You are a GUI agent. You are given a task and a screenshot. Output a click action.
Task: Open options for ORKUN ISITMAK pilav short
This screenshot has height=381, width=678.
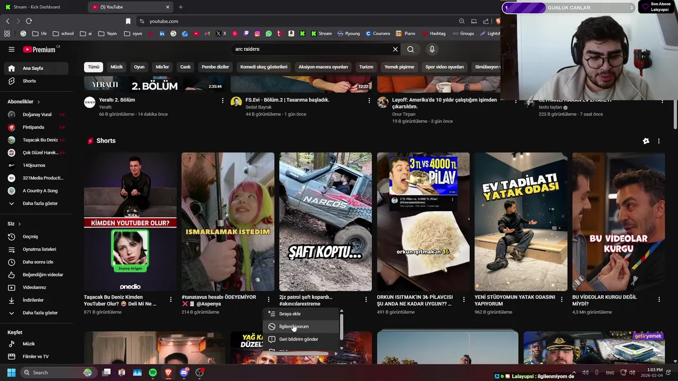point(464,300)
